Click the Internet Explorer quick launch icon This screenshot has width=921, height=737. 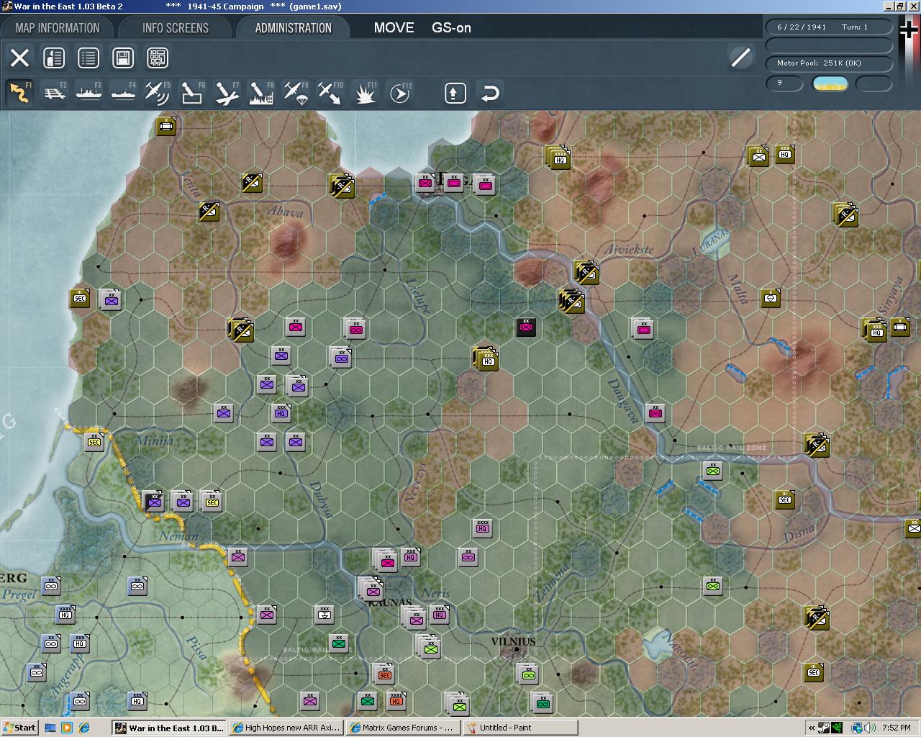coord(84,728)
